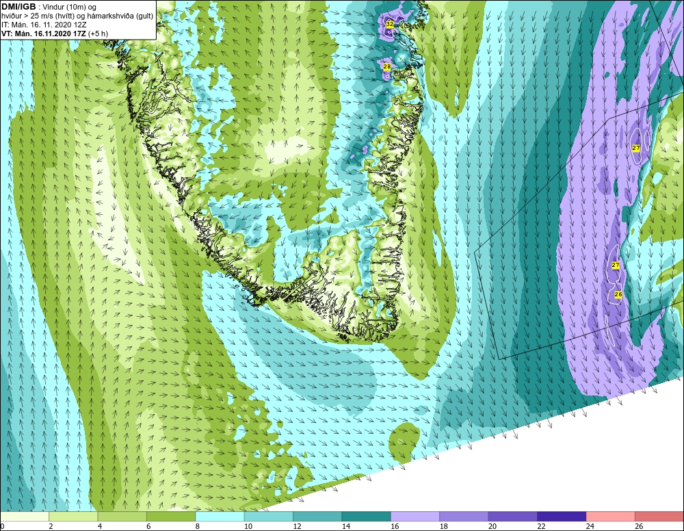The image size is (684, 531).
Task: Select the 22–24 dark indigo legend swatch
Action: (562, 517)
